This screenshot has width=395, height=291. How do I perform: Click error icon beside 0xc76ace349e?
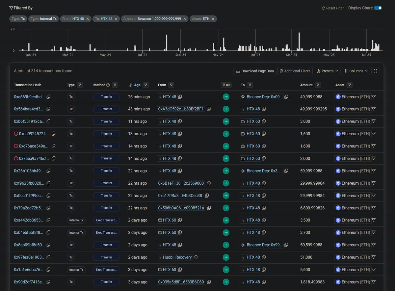coord(16,146)
